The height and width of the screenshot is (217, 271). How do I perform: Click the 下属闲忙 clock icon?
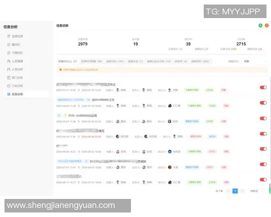[x=9, y=52]
